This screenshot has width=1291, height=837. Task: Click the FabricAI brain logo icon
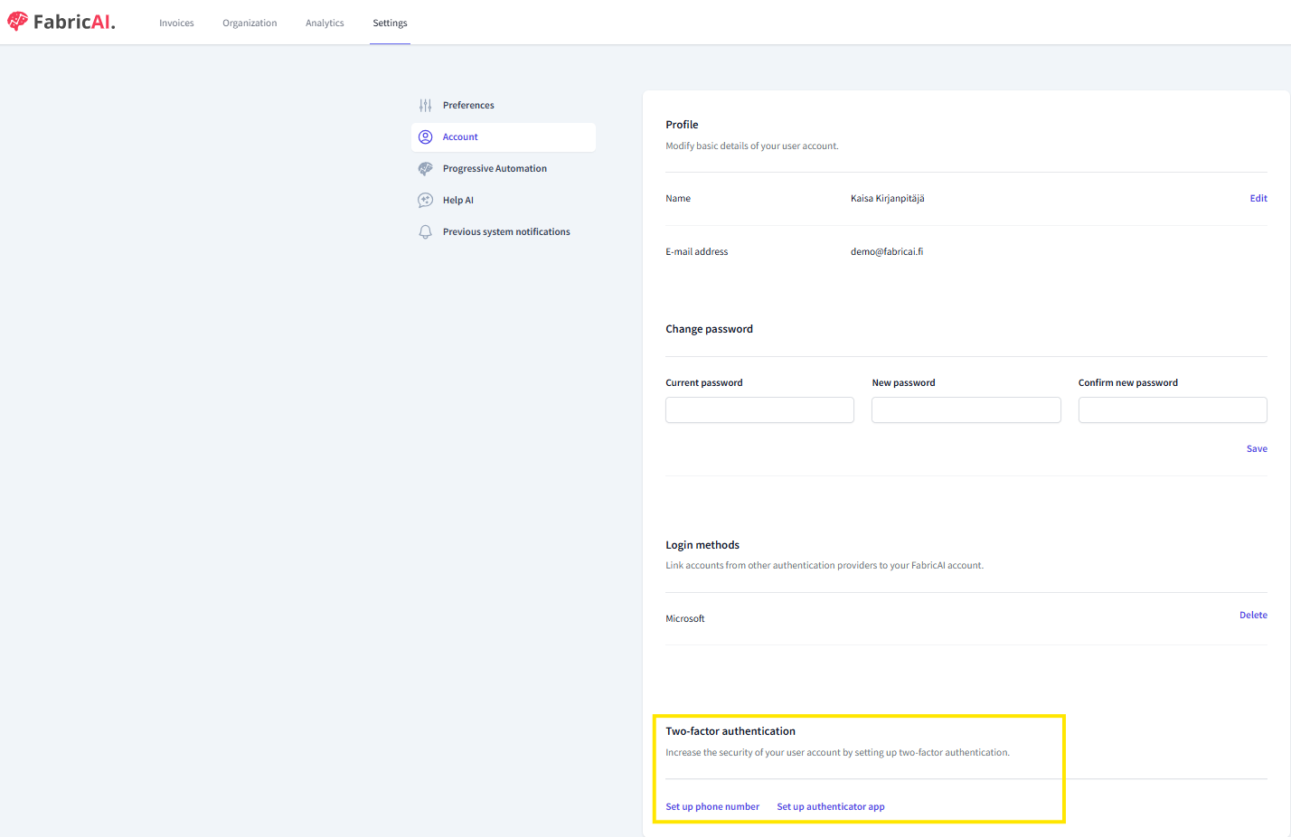pyautogui.click(x=17, y=21)
